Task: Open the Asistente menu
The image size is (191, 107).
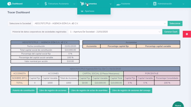Action: tap(132, 4)
